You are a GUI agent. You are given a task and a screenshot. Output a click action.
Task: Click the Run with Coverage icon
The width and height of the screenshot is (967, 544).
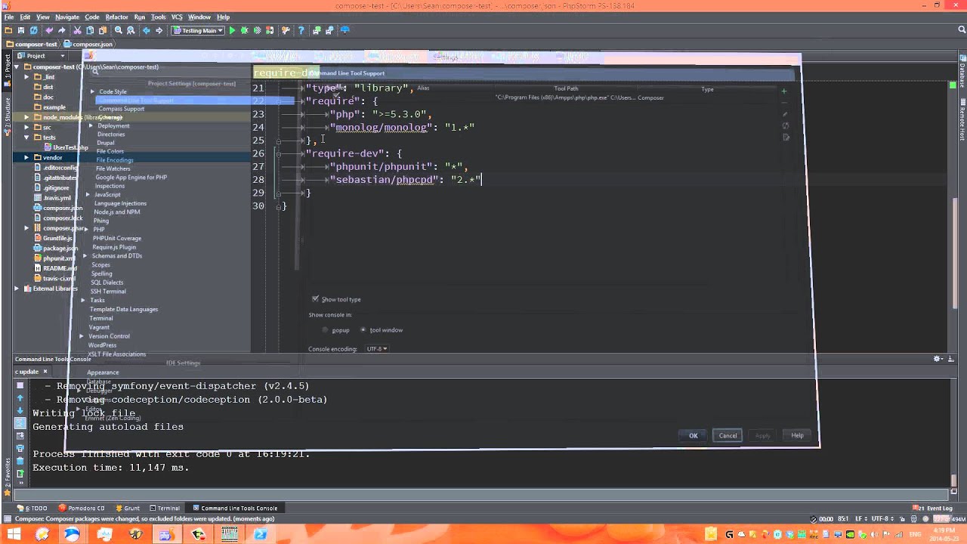coord(258,30)
